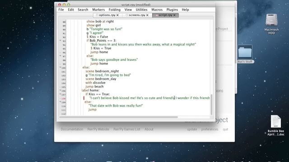Screen dimensions: 289x162
Task: Click the text "Tonight was so fun!"
Action: point(106,29)
